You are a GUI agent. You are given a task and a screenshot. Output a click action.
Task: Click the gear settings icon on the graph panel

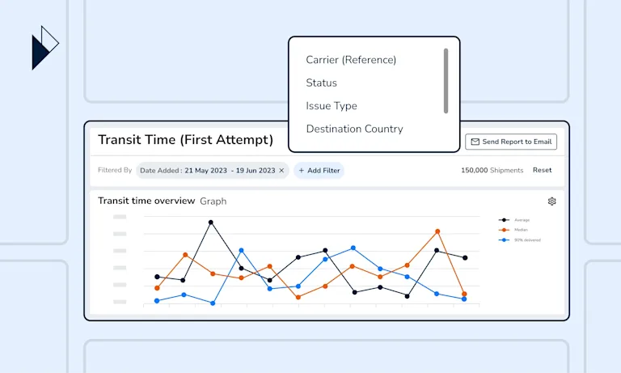(551, 201)
